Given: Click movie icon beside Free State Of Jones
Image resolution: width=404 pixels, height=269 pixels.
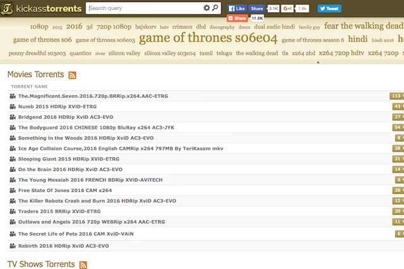Looking at the screenshot, I should tap(13, 191).
